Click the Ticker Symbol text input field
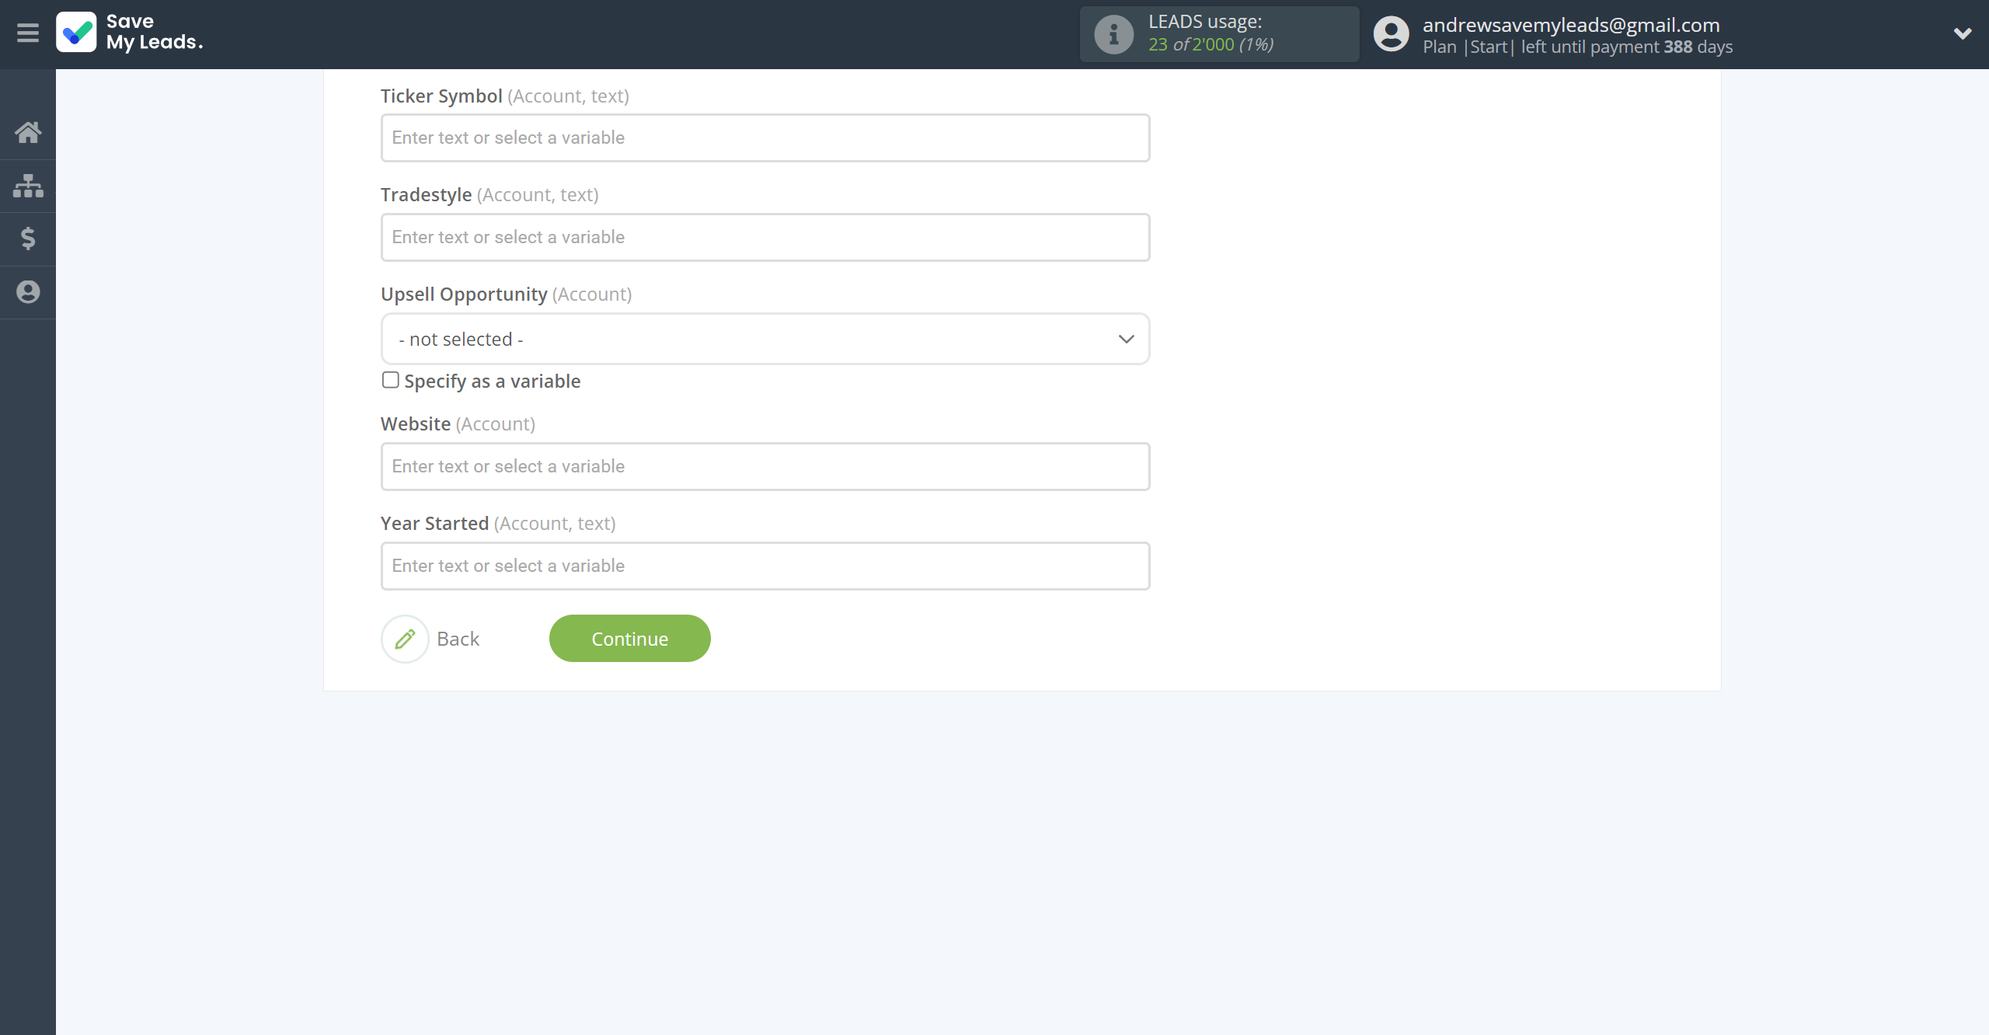The width and height of the screenshot is (1989, 1035). coord(765,137)
